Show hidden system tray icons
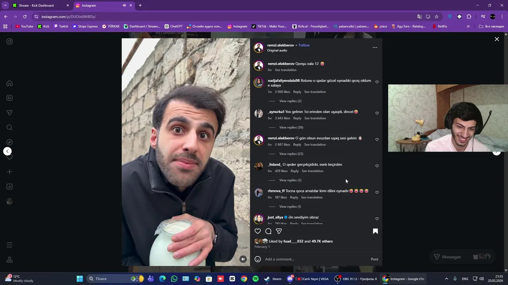 pos(446,279)
